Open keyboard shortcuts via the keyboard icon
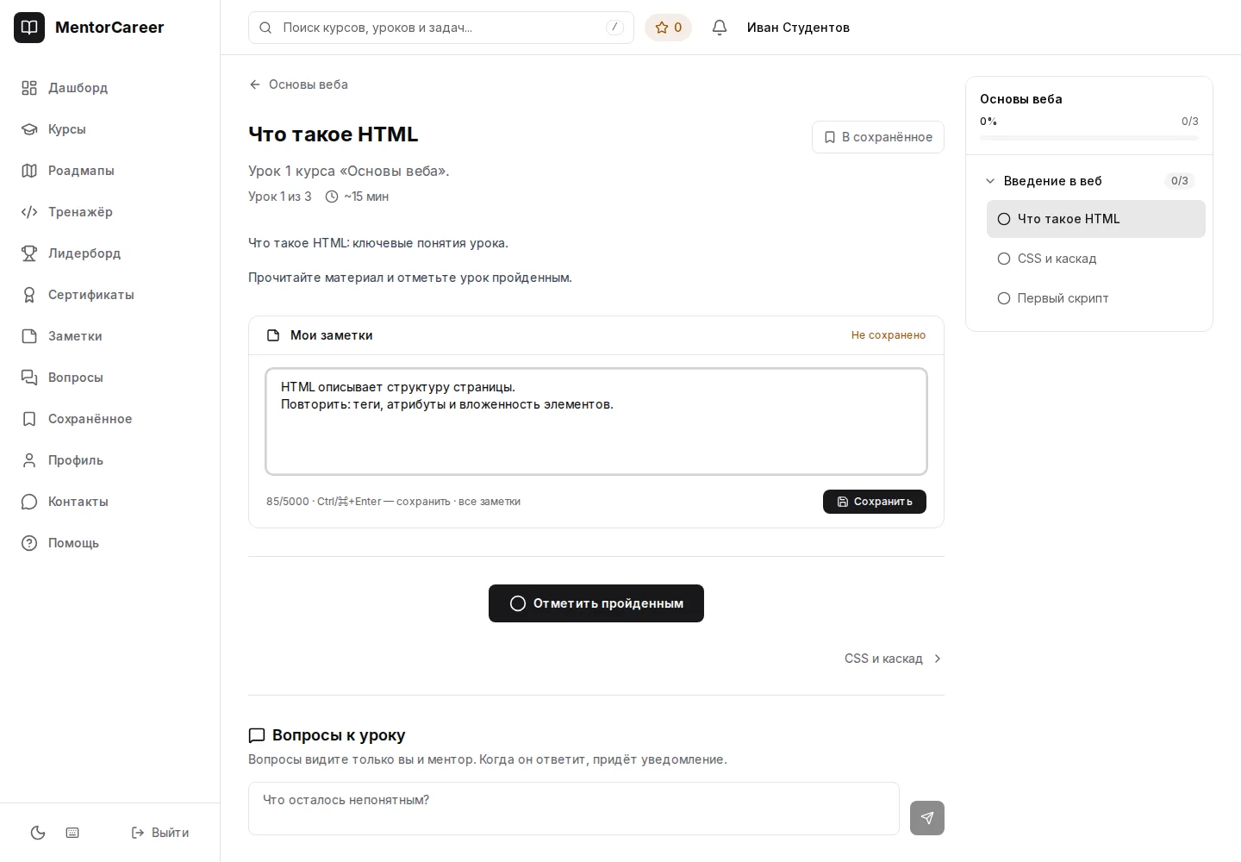The width and height of the screenshot is (1241, 862). point(72,833)
